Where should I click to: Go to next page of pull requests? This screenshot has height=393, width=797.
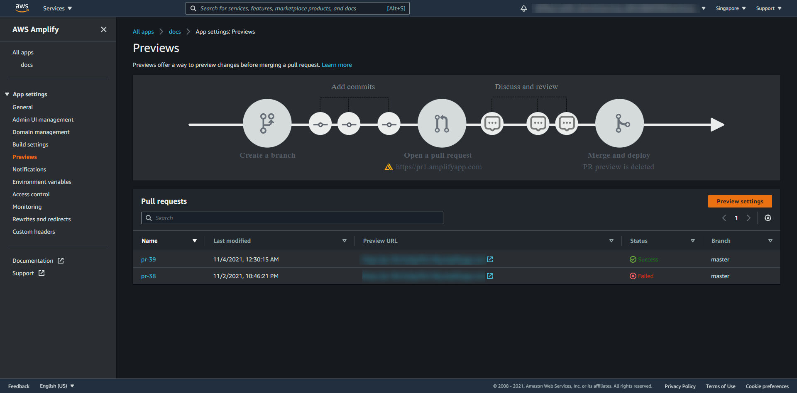pyautogui.click(x=749, y=217)
